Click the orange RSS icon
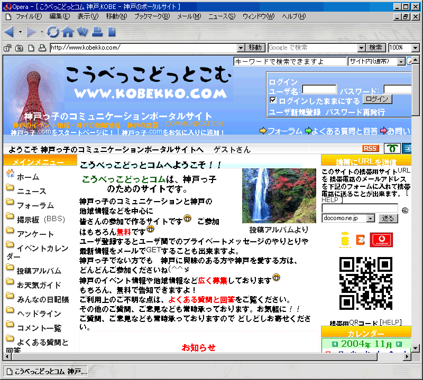This screenshot has height=380, width=423. (371, 148)
